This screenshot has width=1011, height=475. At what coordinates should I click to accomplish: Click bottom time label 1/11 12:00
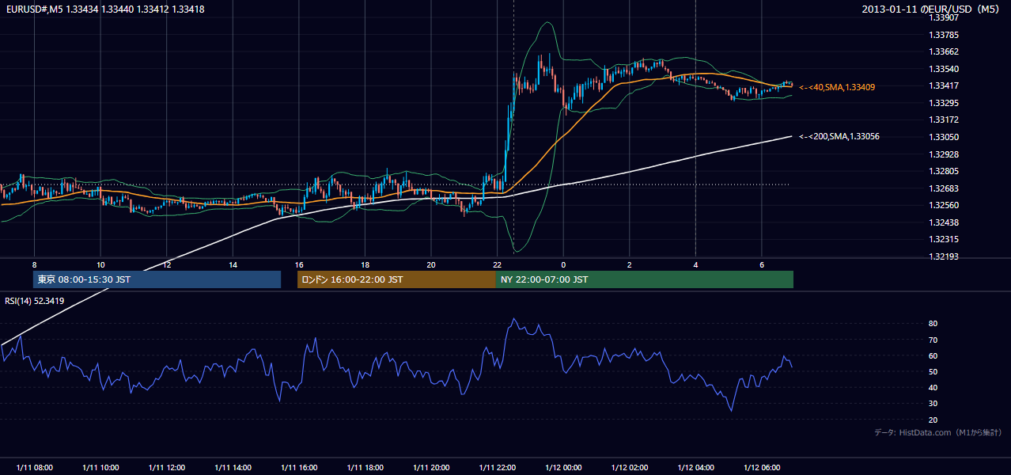tap(167, 468)
